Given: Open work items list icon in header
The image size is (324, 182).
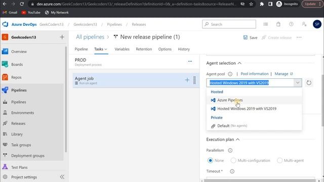Looking at the screenshot, I should pyautogui.click(x=266, y=24).
